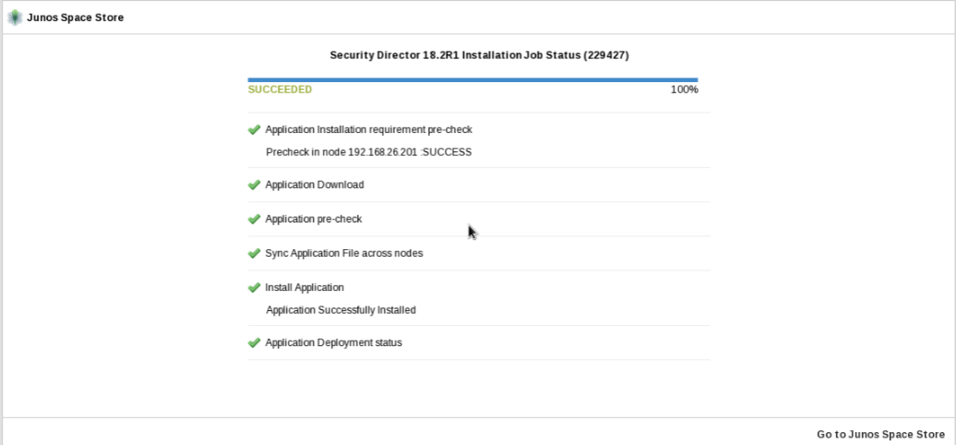Click the Sync Application File across nodes label
Viewport: 956px width, 445px height.
click(343, 253)
